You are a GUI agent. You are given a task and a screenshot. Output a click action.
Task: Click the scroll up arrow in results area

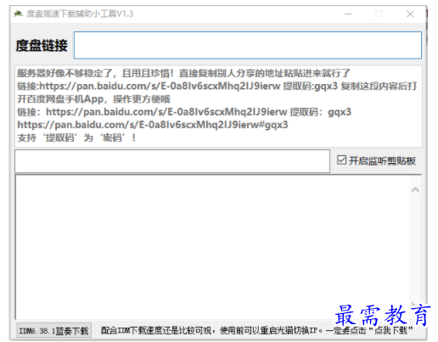point(415,190)
